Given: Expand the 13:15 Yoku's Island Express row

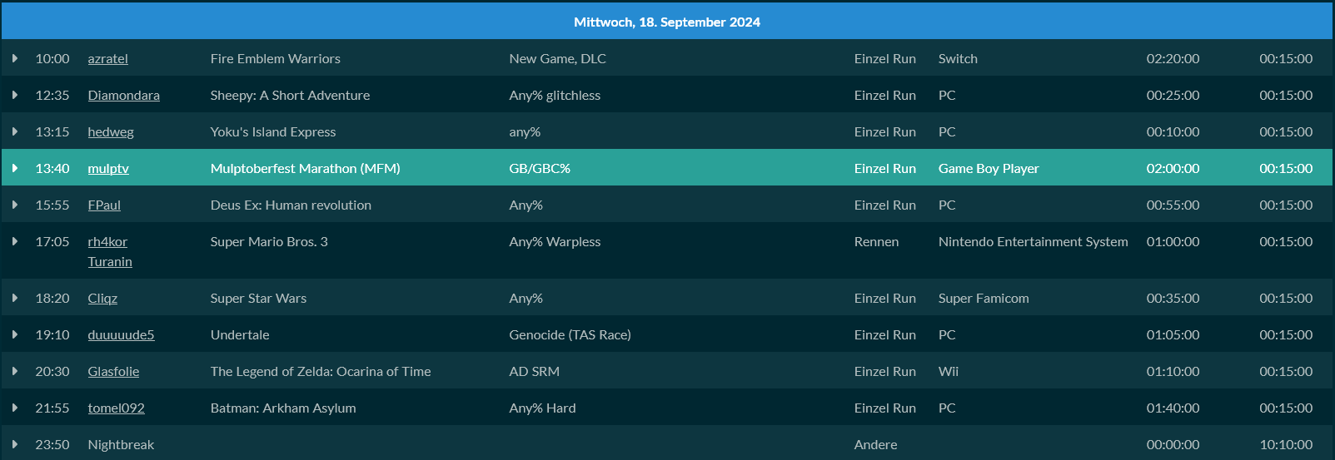Looking at the screenshot, I should click(x=15, y=131).
